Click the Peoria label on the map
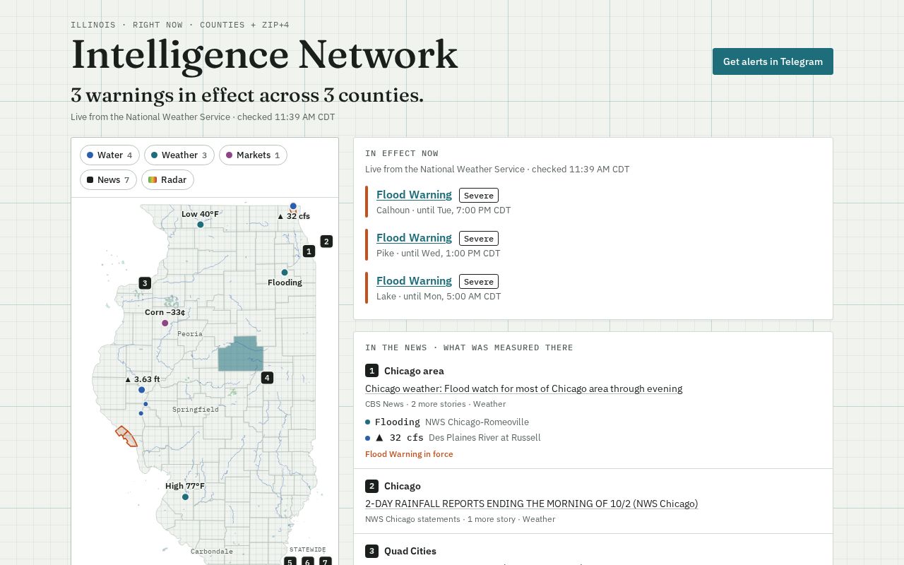This screenshot has width=904, height=565. [190, 334]
